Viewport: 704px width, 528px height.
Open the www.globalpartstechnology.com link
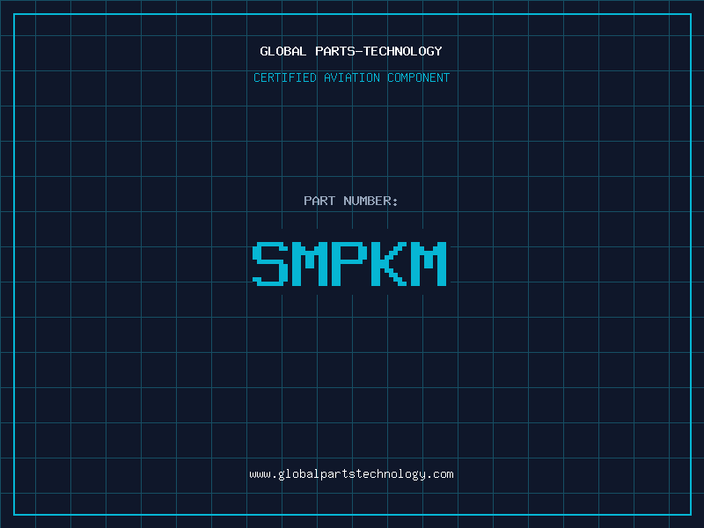[351, 474]
